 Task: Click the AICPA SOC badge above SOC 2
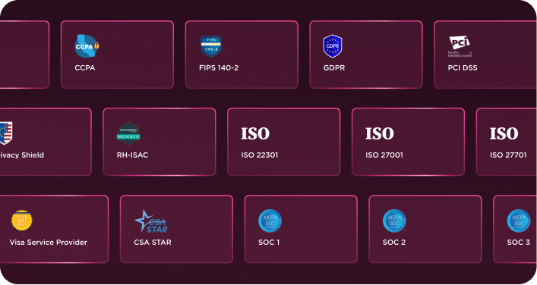coord(394,221)
